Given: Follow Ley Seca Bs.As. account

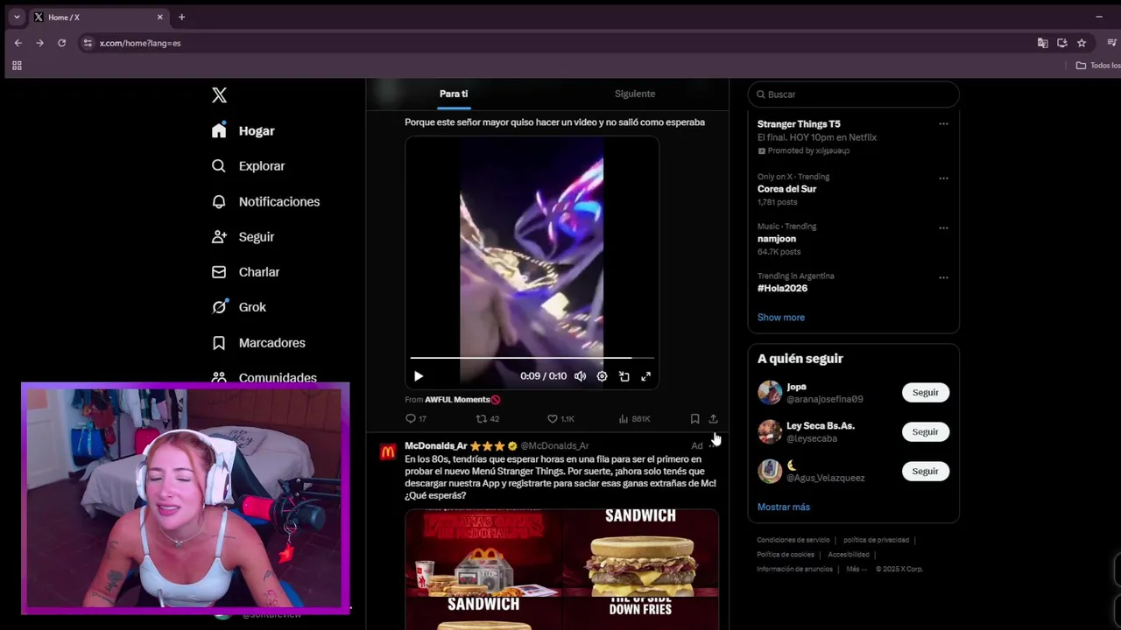Looking at the screenshot, I should (926, 432).
